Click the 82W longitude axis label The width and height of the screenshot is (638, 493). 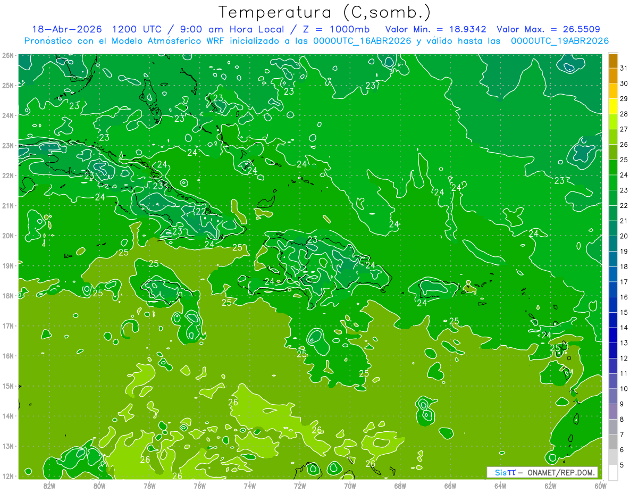point(49,485)
